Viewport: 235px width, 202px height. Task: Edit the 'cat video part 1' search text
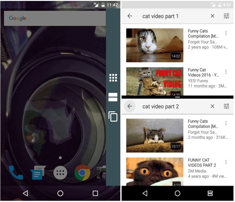[x=160, y=16]
